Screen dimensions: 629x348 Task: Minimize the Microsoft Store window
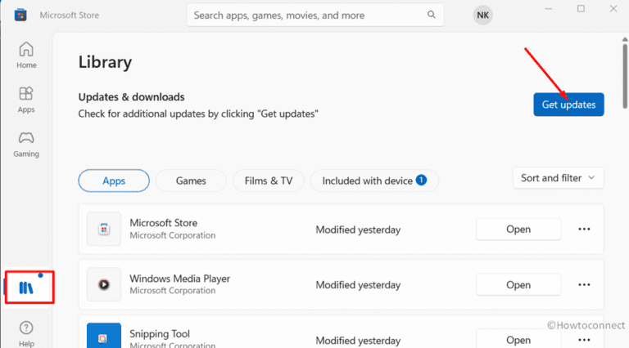[x=549, y=9]
